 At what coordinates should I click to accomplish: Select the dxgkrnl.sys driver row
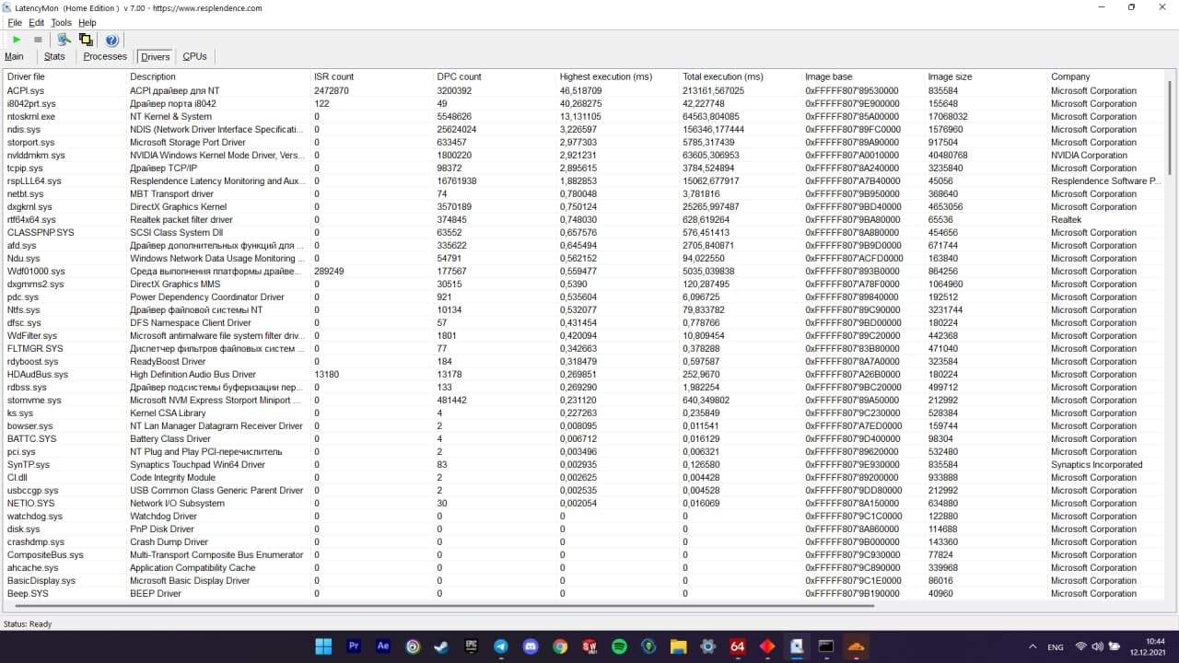tap(585, 207)
